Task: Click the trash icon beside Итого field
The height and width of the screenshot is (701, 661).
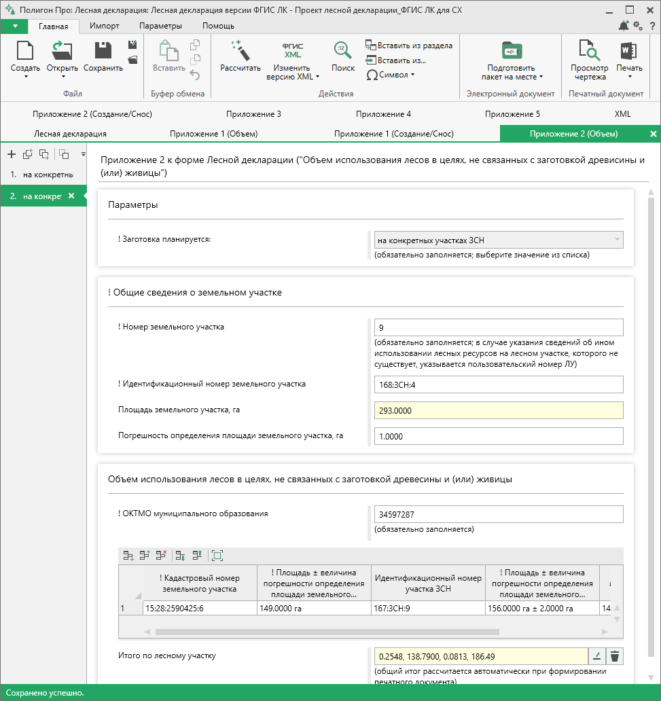Action: point(615,656)
